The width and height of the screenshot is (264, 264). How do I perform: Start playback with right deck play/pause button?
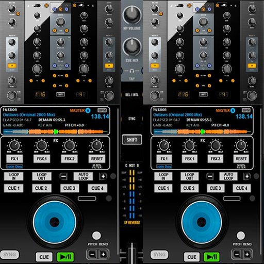(212, 257)
